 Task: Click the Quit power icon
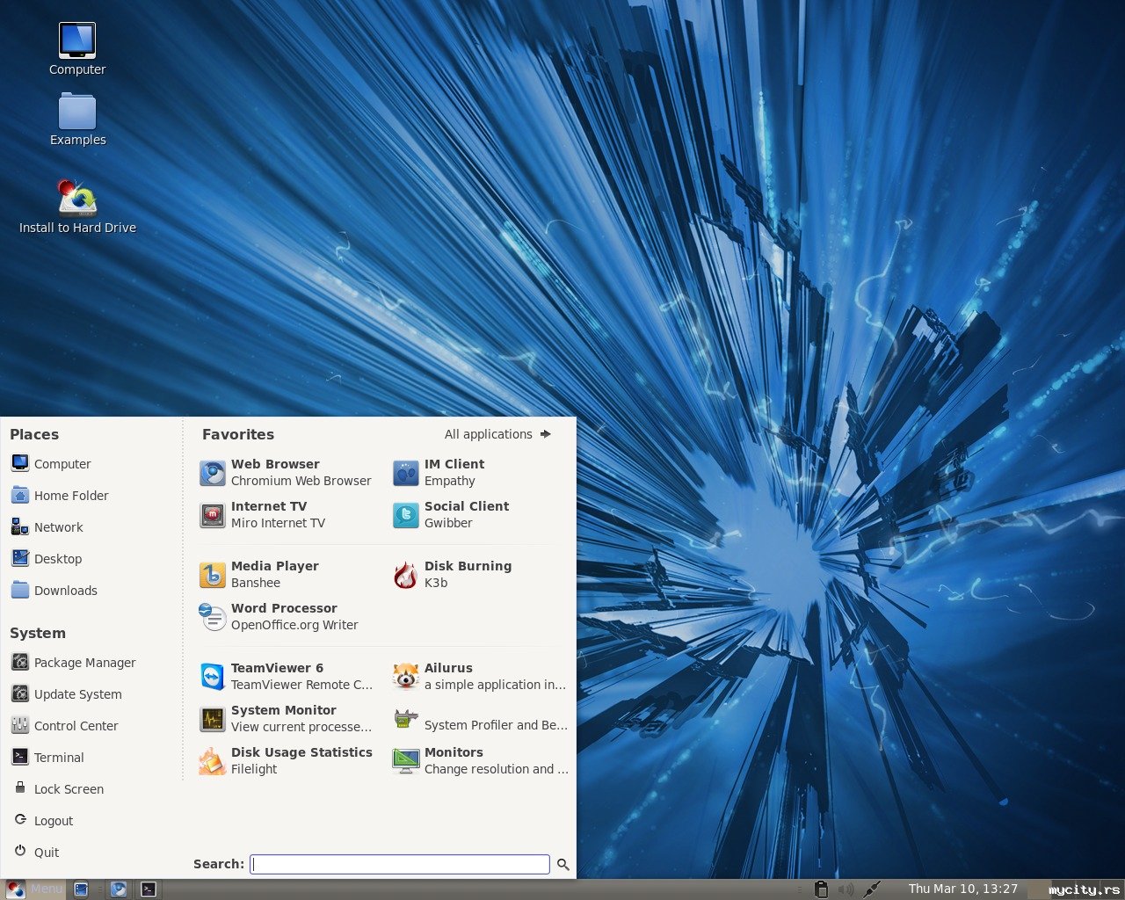click(x=19, y=852)
